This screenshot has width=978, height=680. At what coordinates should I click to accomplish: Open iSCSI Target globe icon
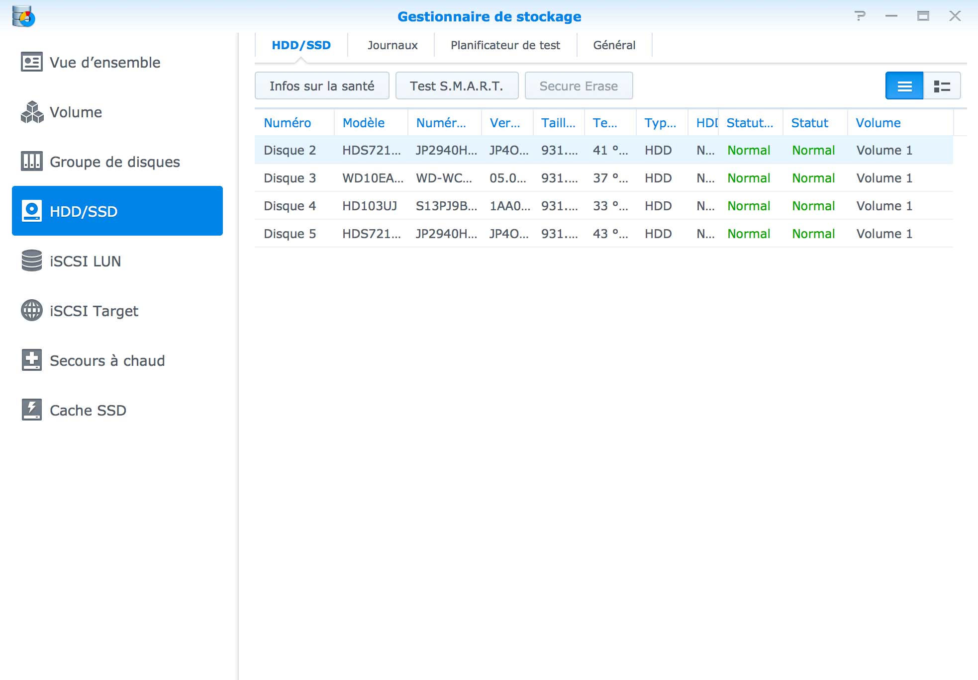(31, 311)
